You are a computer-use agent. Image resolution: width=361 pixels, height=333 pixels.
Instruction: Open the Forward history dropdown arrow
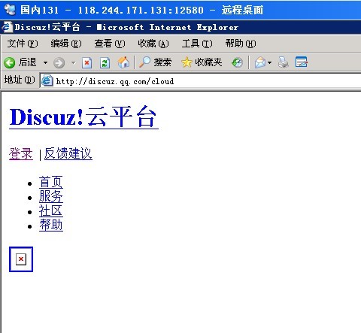pyautogui.click(x=73, y=62)
